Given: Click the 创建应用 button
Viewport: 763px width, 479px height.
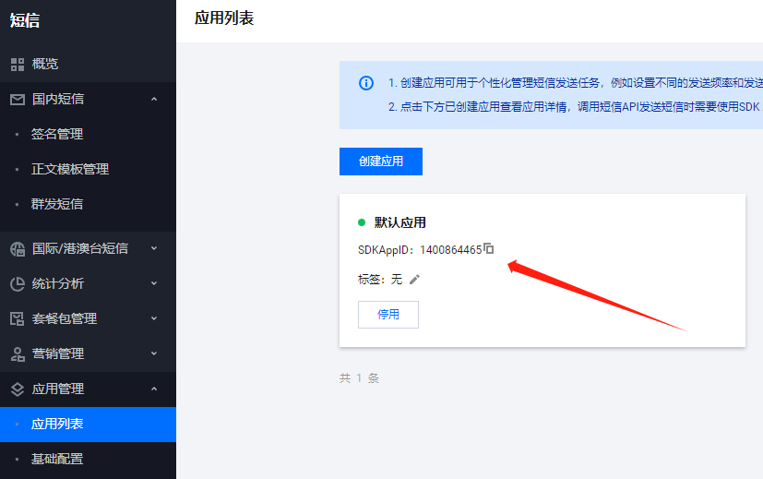Looking at the screenshot, I should 380,161.
